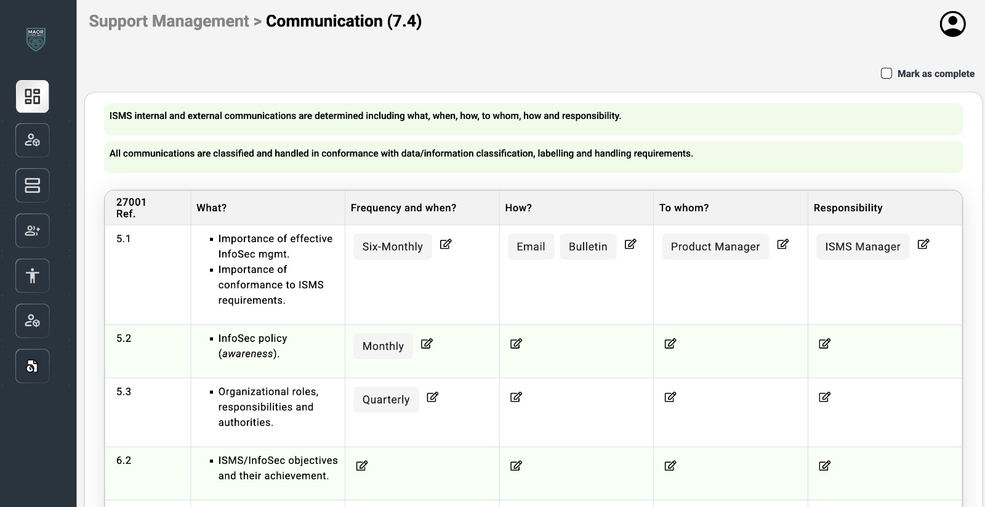This screenshot has width=985, height=507.
Task: Edit the Product Manager recipient for row 5.1
Action: tap(783, 245)
